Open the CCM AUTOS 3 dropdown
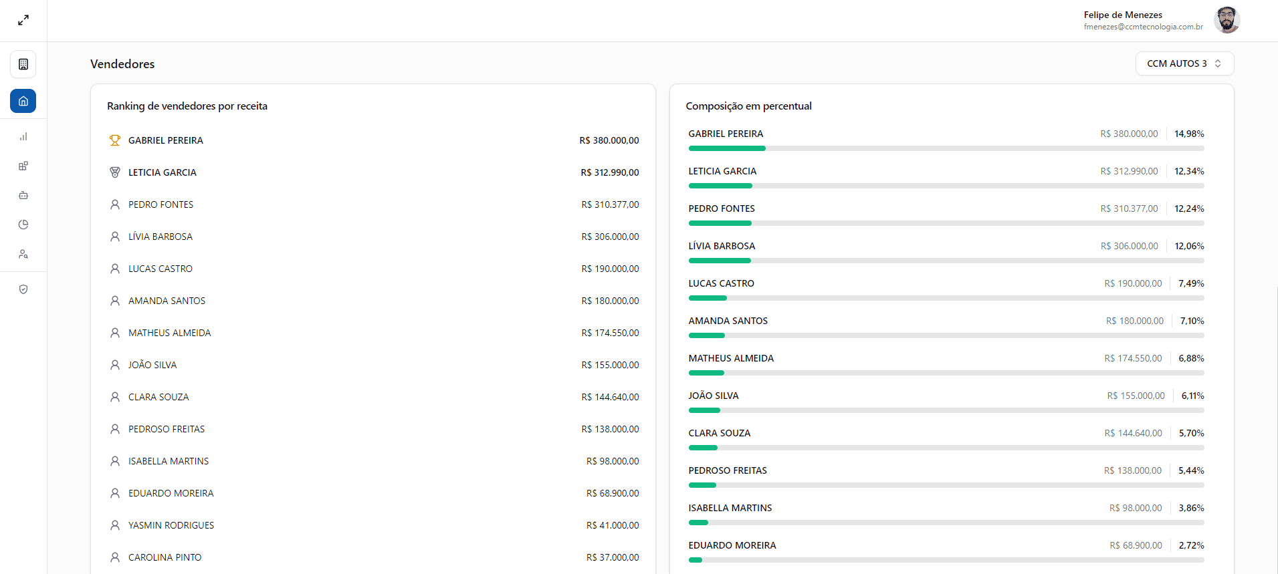The image size is (1278, 574). point(1184,63)
